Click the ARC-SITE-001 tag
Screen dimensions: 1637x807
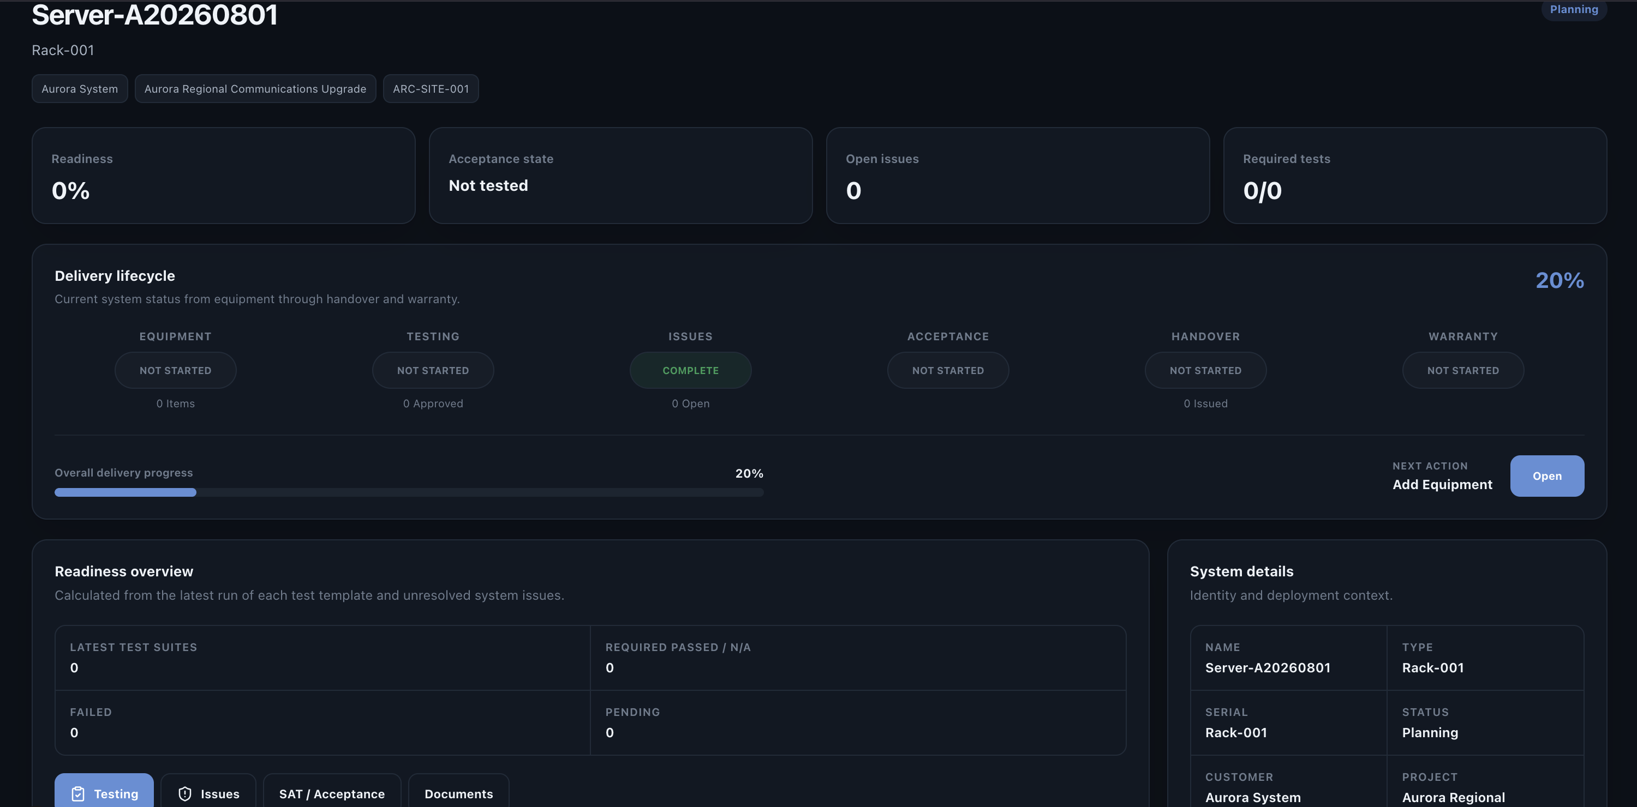[431, 89]
